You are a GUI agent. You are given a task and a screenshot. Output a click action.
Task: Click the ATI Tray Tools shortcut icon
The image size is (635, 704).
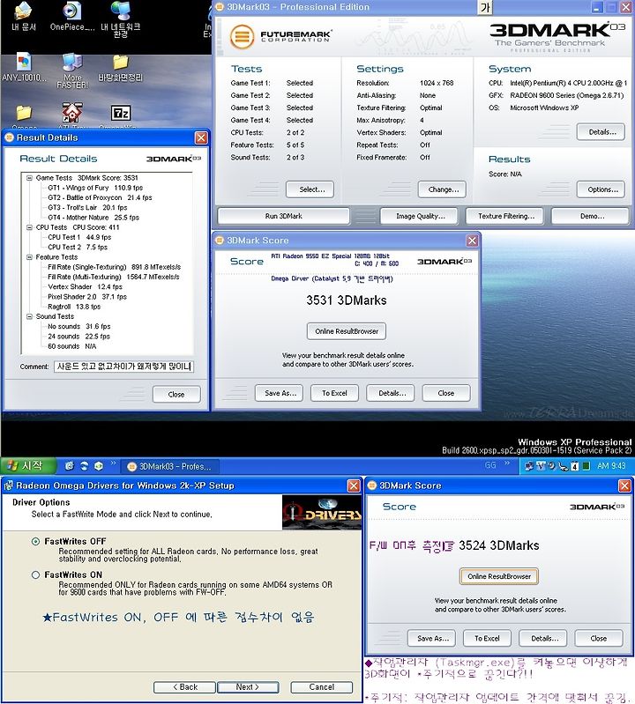pos(72,113)
